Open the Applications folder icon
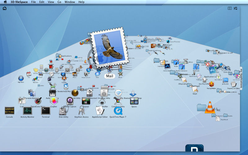This screenshot has width=248, height=155. (58, 55)
